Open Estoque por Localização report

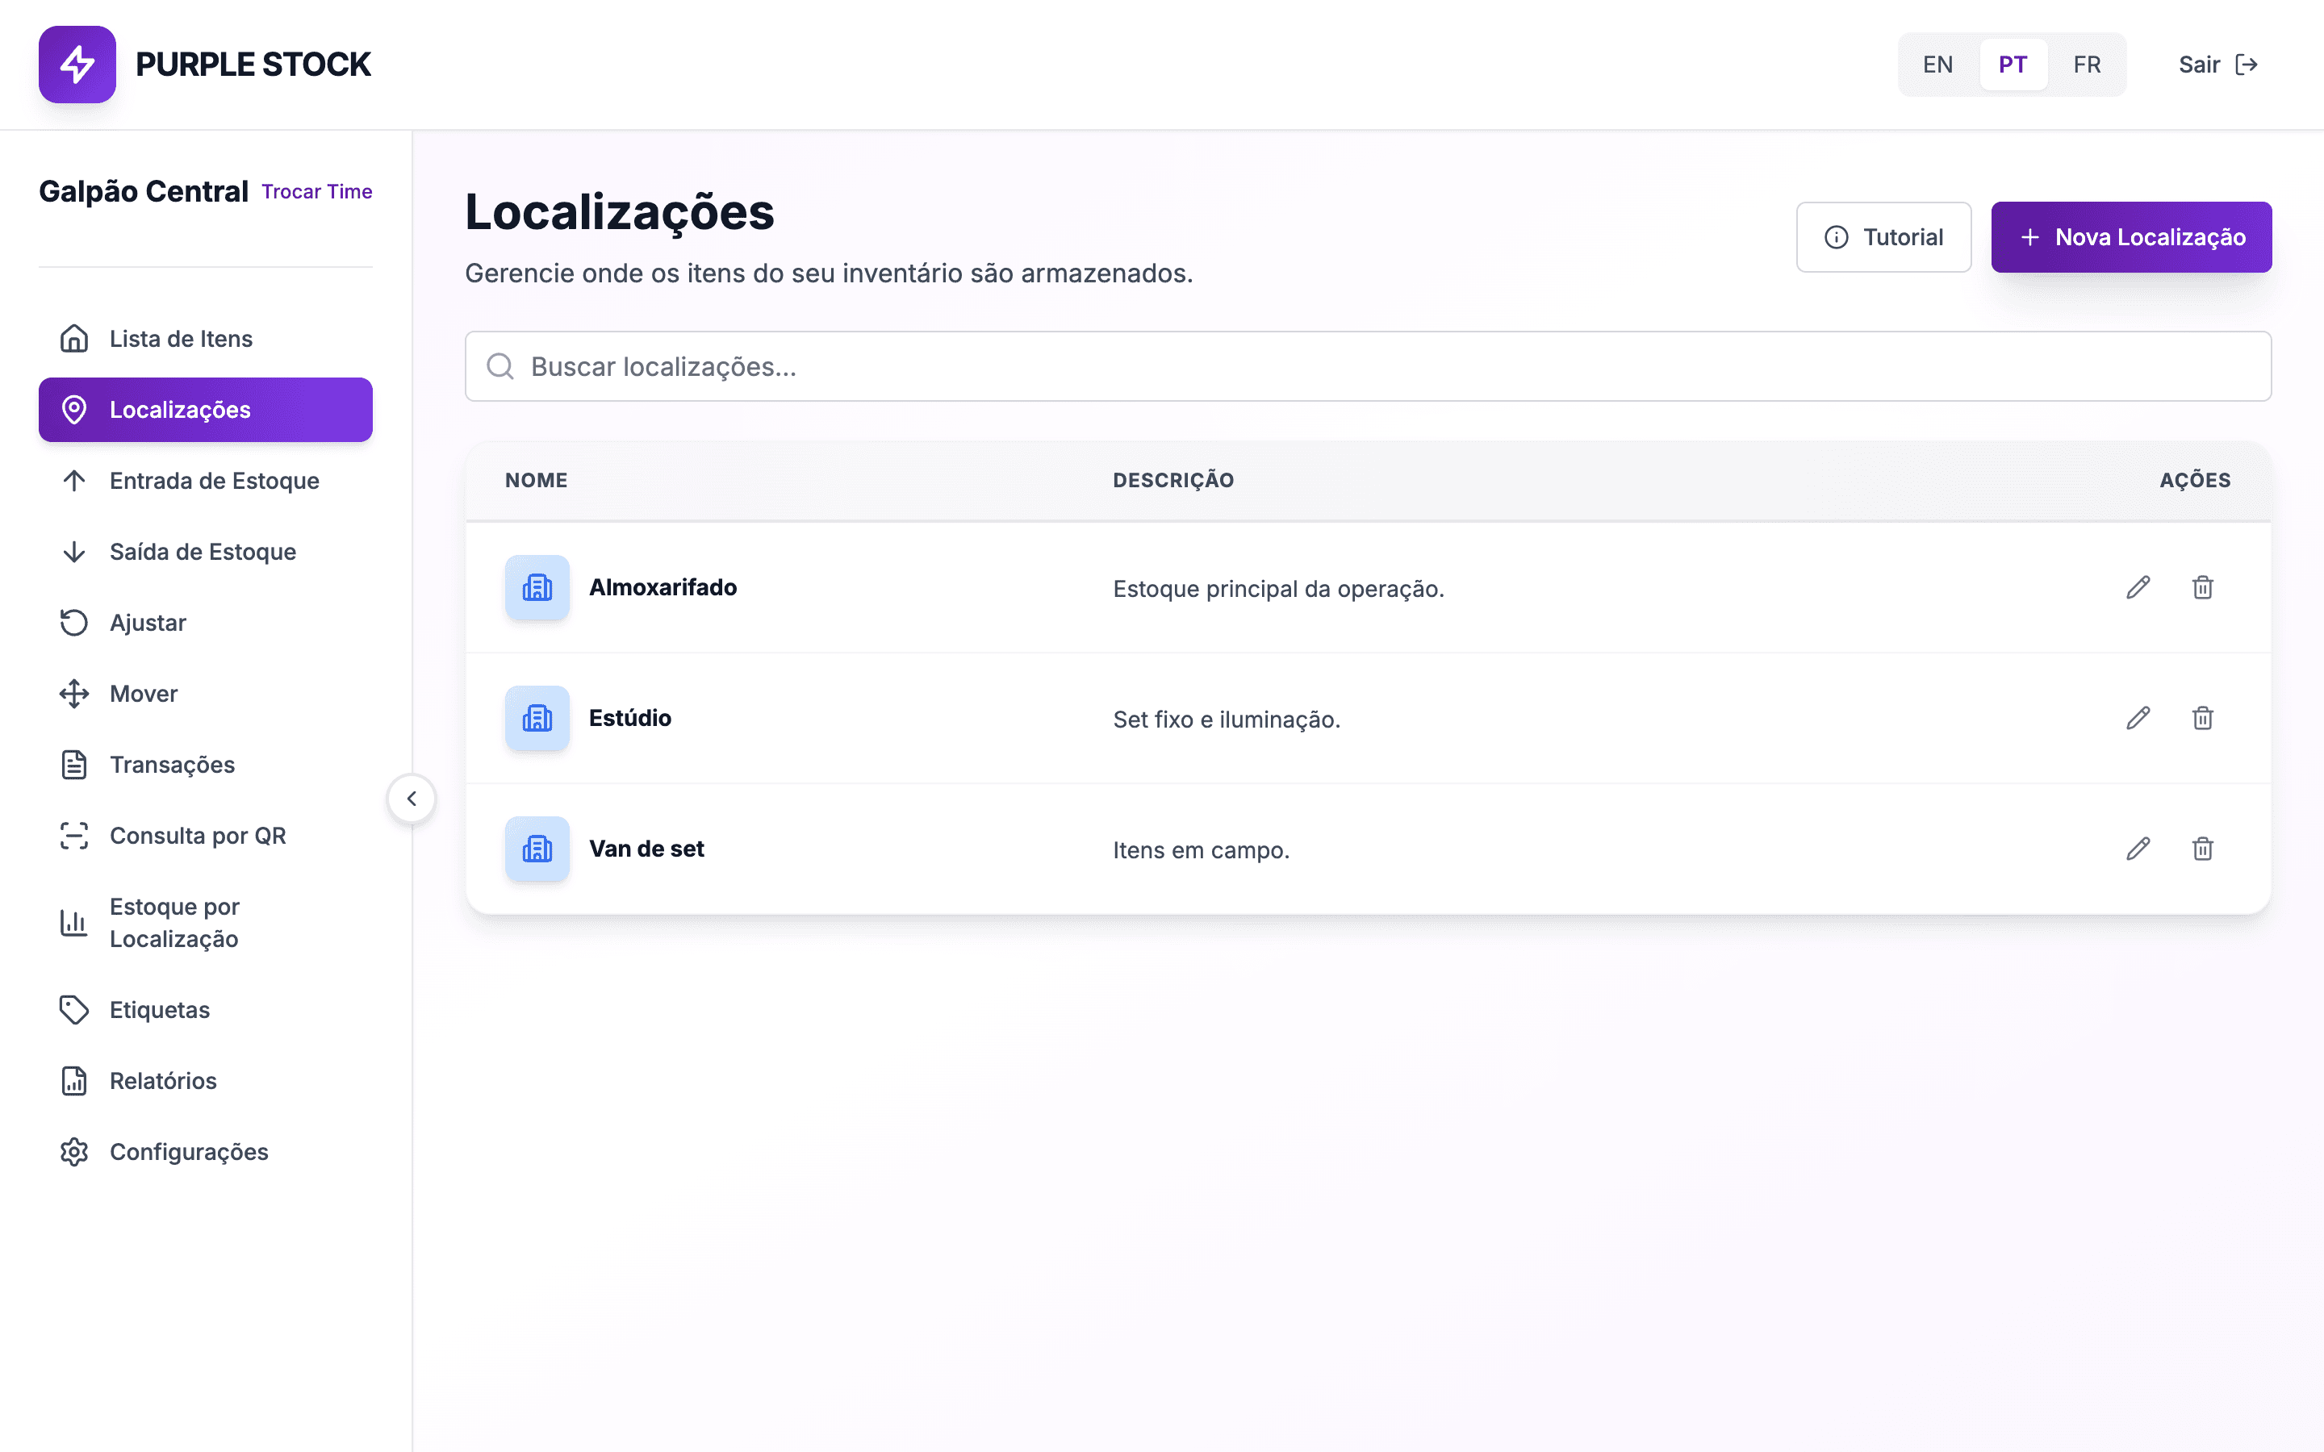[206, 923]
